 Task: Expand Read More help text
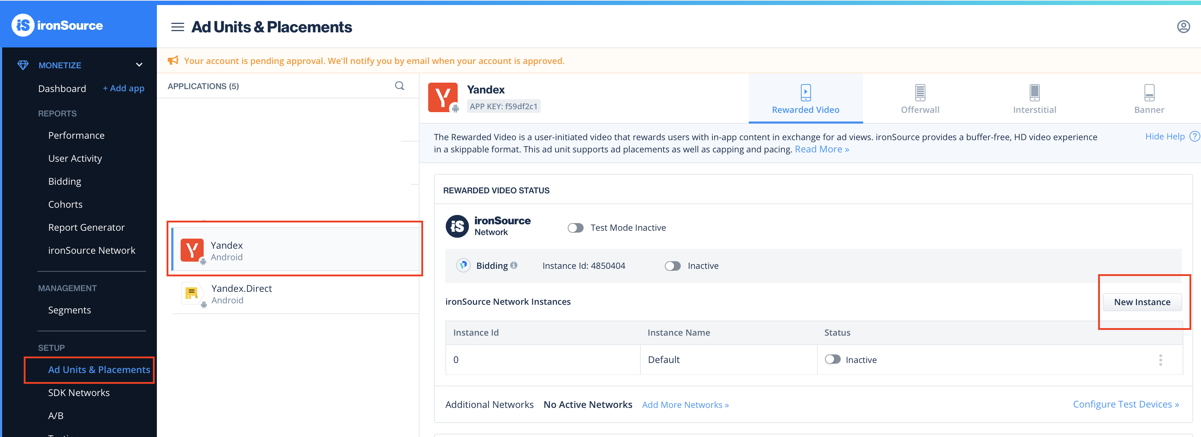pyautogui.click(x=821, y=149)
